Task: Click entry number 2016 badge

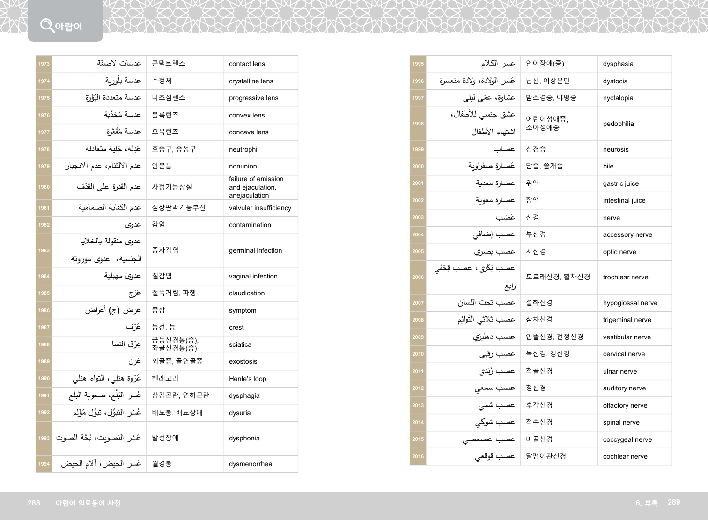Action: 418,456
